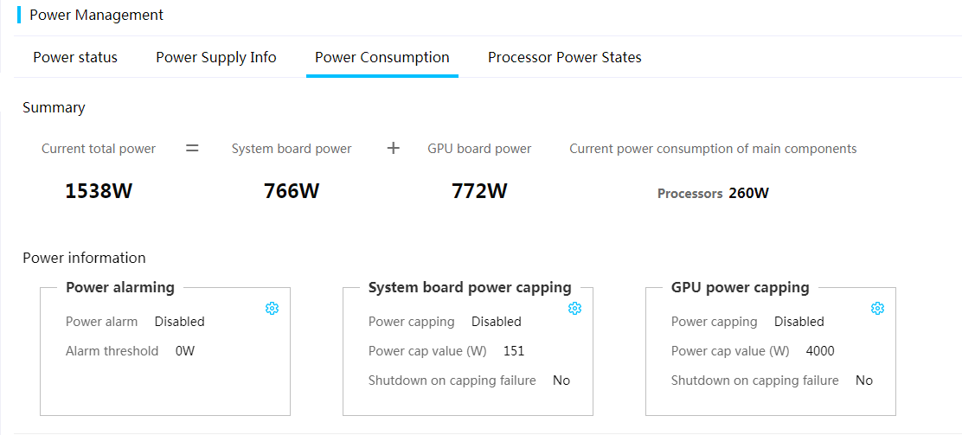This screenshot has width=962, height=435.
Task: Click the 766W system board power value
Action: coord(292,191)
